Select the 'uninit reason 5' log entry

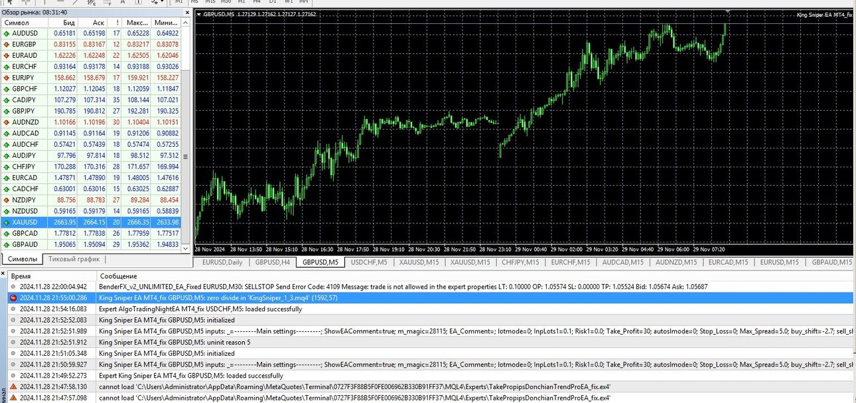430,342
